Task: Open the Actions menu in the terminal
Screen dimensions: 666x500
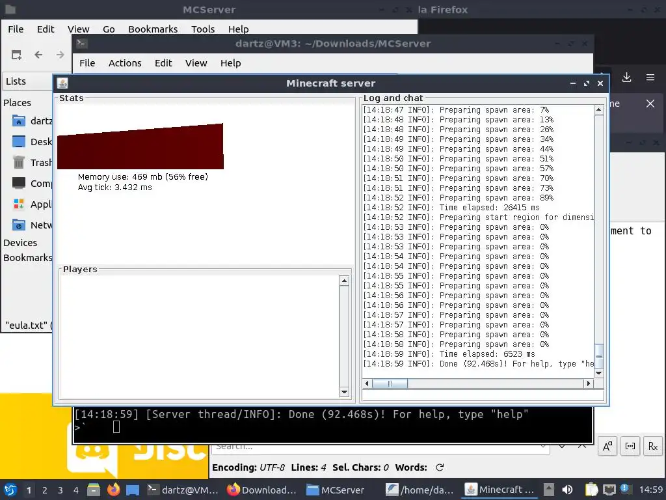Action: click(125, 63)
